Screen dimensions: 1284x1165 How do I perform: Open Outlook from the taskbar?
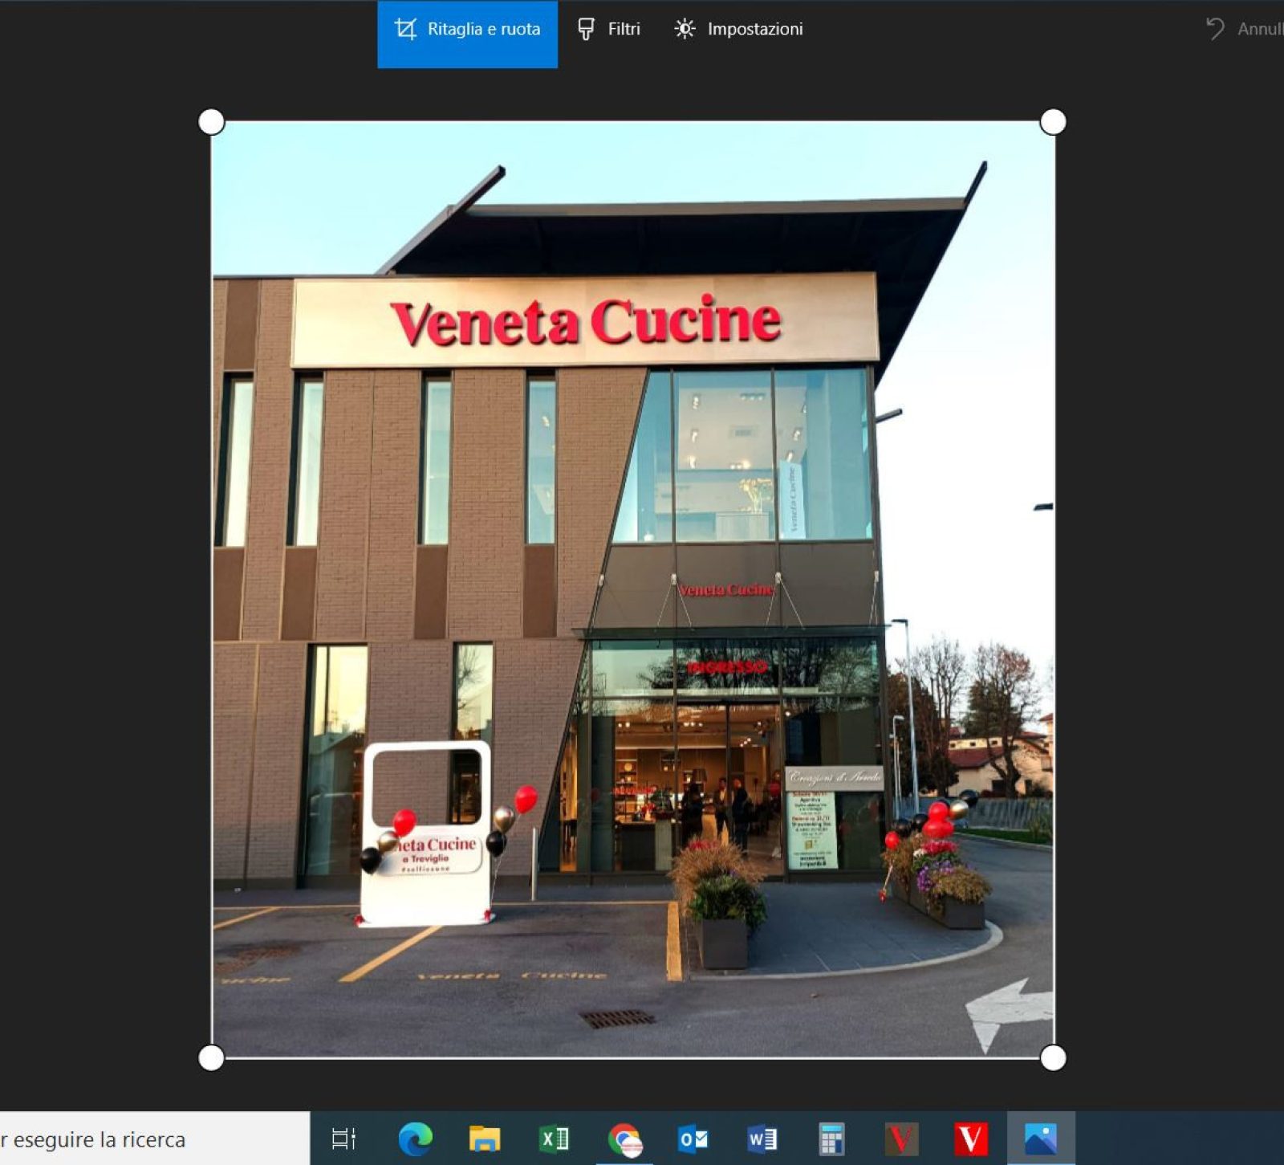(x=693, y=1139)
